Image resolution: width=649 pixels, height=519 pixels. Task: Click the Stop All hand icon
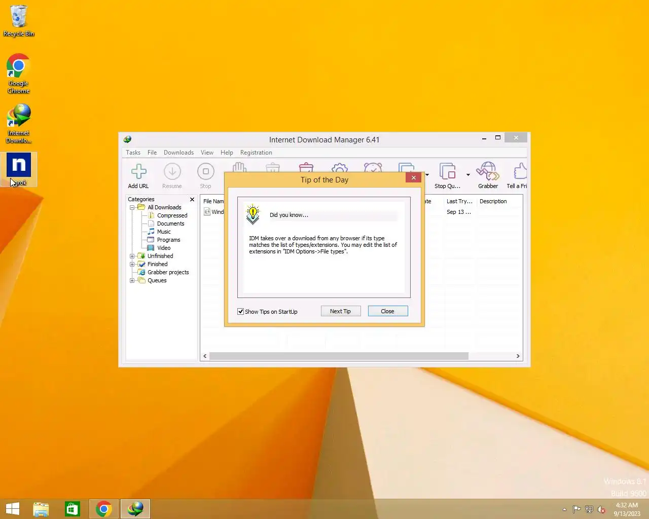point(239,167)
